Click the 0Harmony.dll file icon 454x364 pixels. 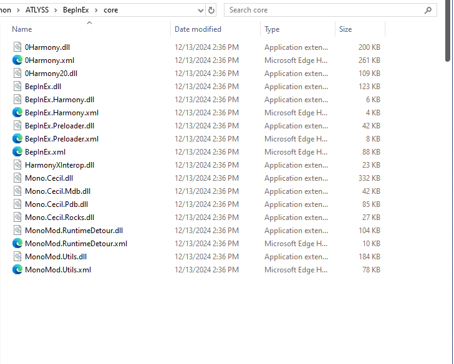tap(17, 47)
